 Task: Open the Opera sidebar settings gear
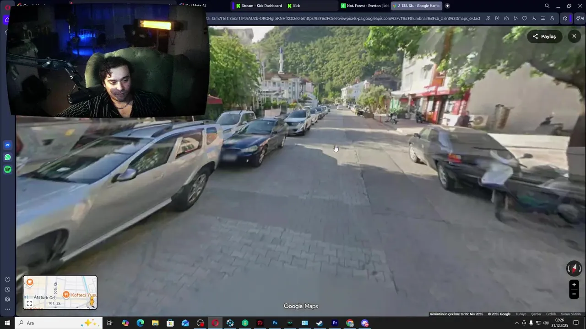tap(7, 299)
